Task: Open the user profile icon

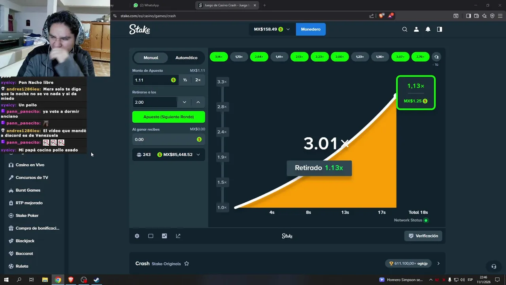Action: [416, 29]
